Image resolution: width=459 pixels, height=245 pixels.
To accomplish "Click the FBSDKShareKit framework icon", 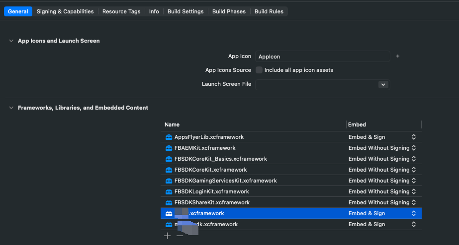I will click(x=169, y=202).
